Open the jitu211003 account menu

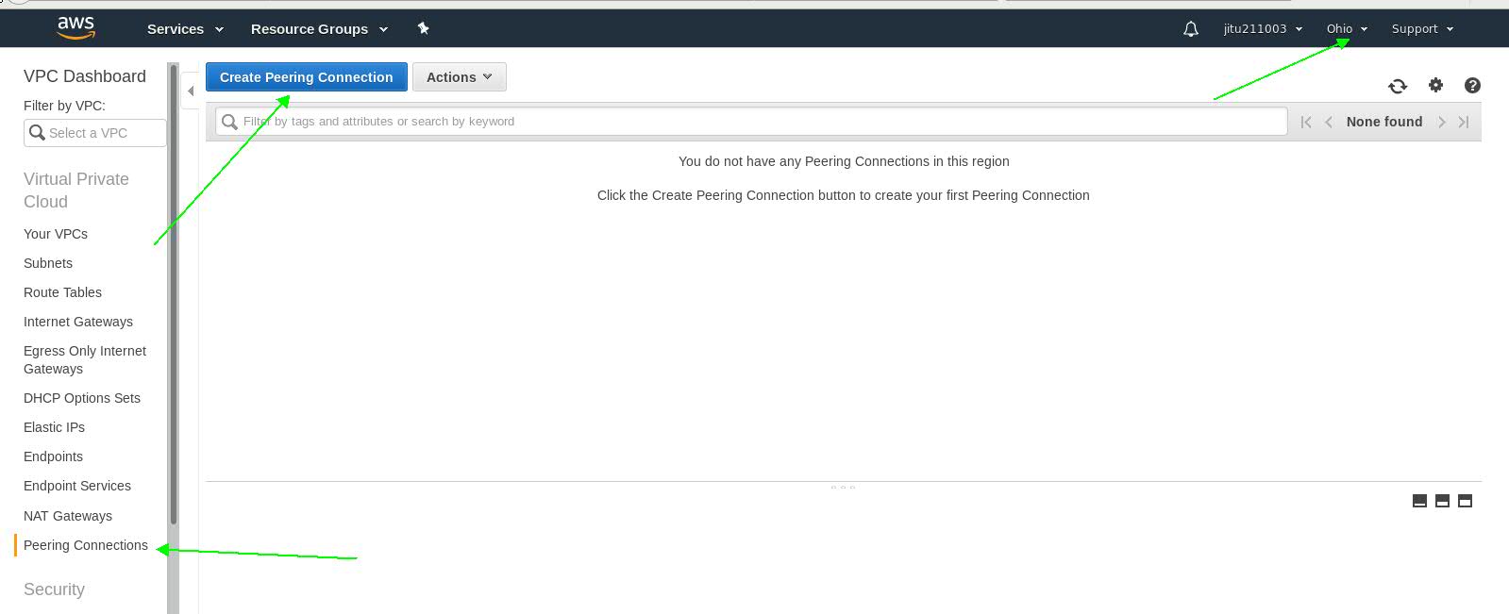[1263, 29]
